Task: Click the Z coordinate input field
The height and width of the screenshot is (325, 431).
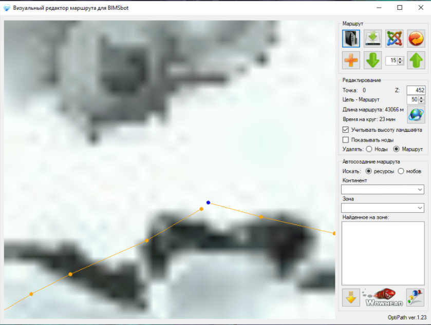Action: pyautogui.click(x=416, y=90)
